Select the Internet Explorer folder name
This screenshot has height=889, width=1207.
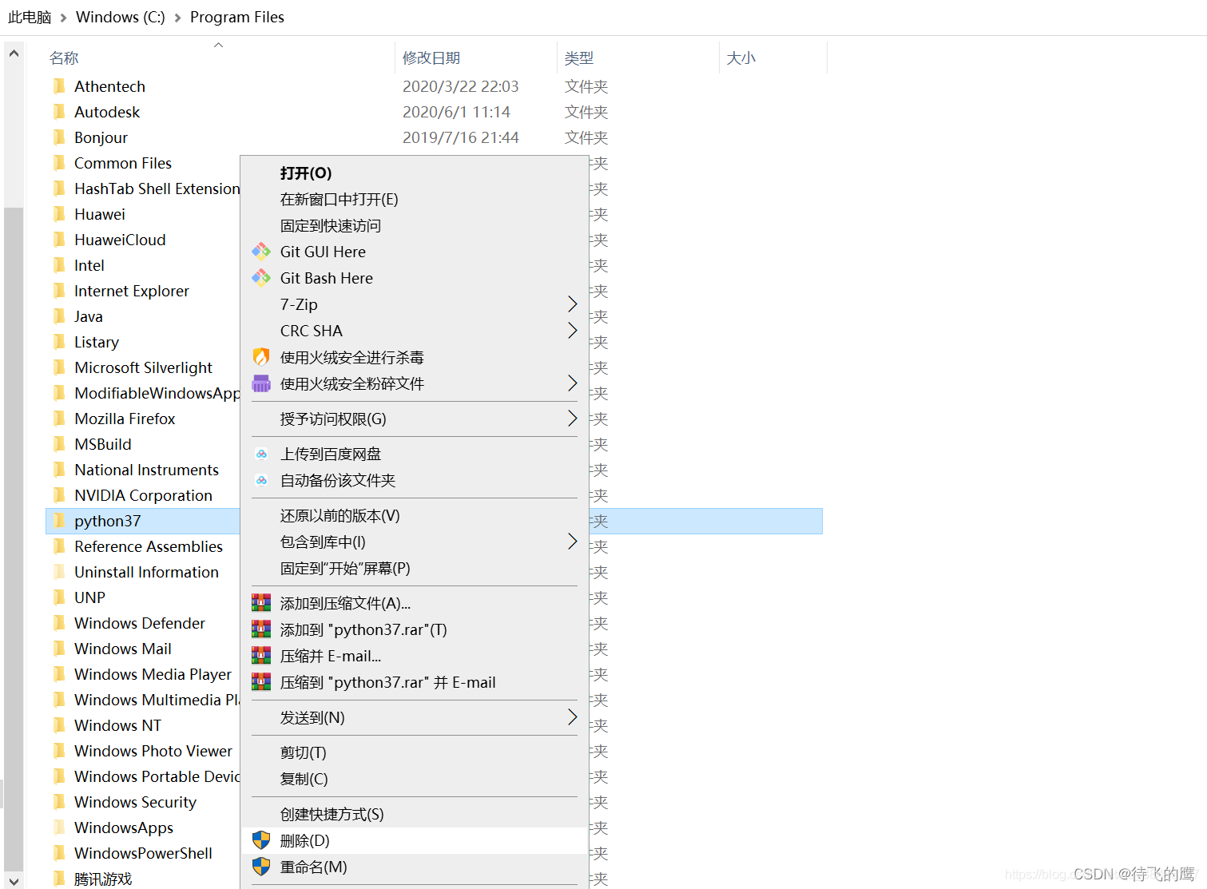(x=132, y=291)
